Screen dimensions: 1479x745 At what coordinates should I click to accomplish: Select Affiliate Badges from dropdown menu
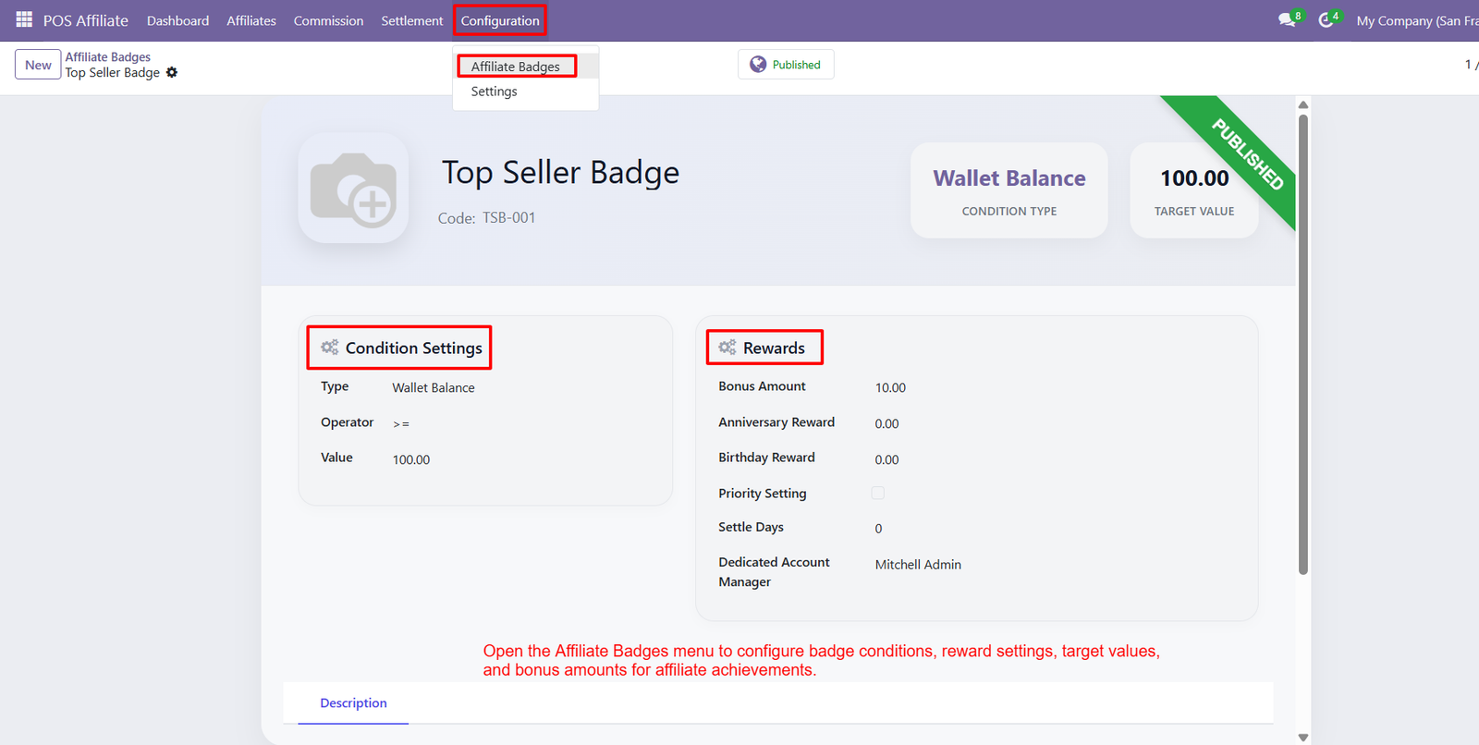516,66
